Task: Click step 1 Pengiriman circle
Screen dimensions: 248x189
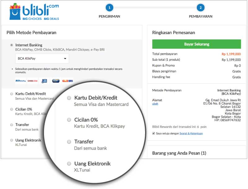Action: pyautogui.click(x=109, y=7)
